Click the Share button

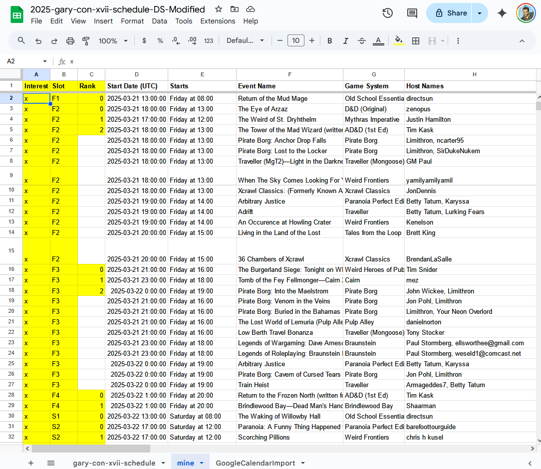point(450,13)
